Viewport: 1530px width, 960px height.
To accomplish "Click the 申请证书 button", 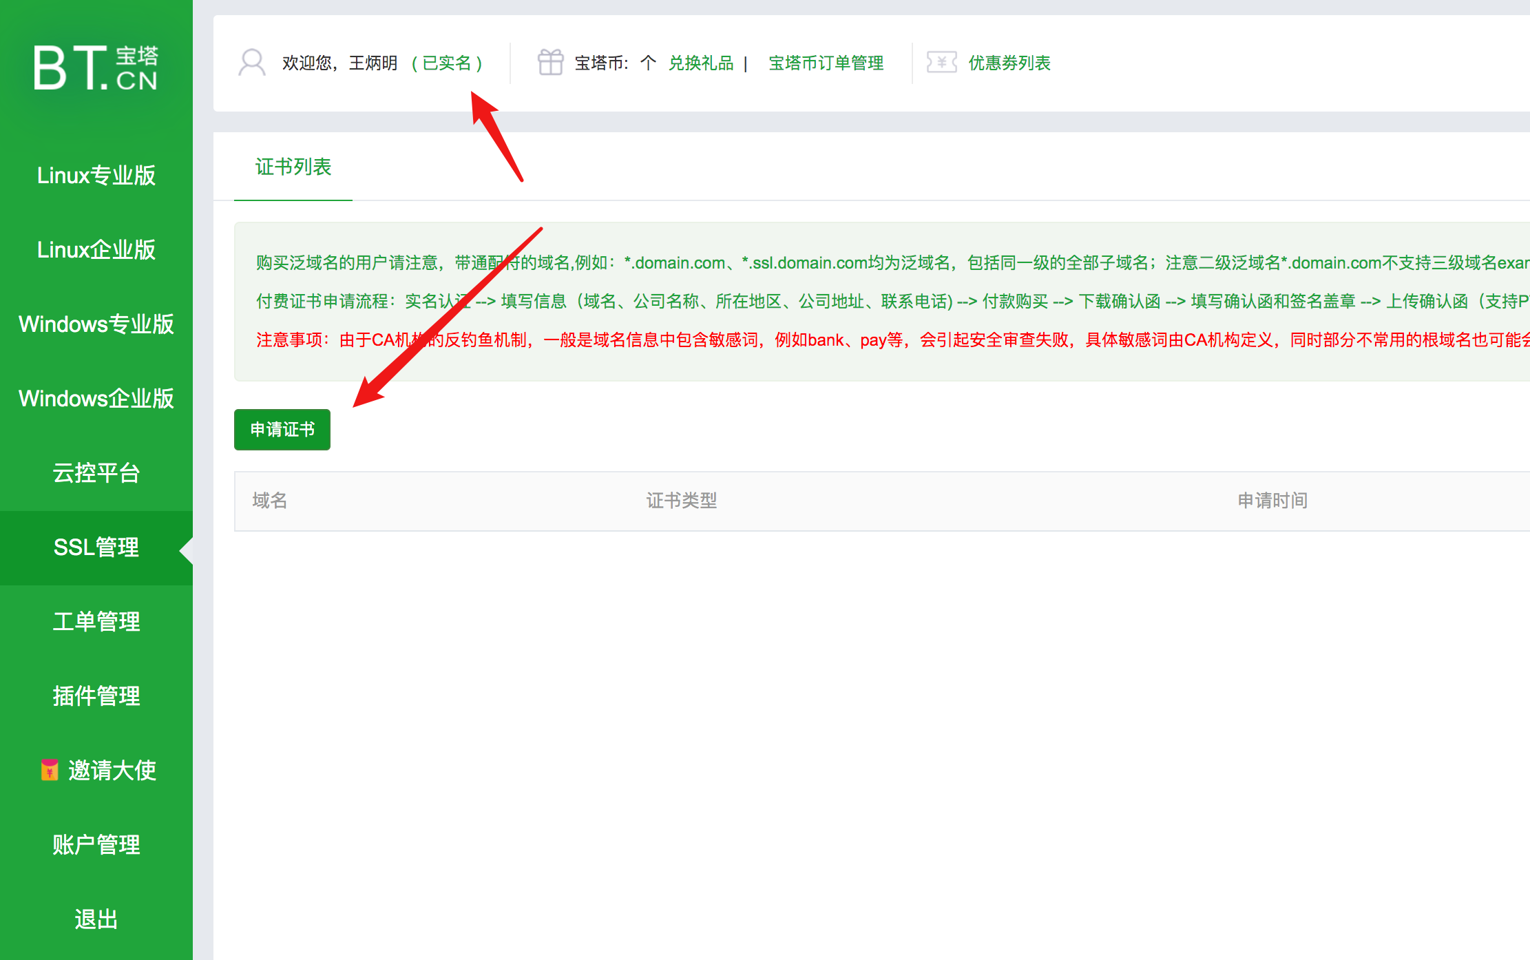I will (282, 429).
